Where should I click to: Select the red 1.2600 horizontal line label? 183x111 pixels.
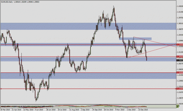(180, 72)
